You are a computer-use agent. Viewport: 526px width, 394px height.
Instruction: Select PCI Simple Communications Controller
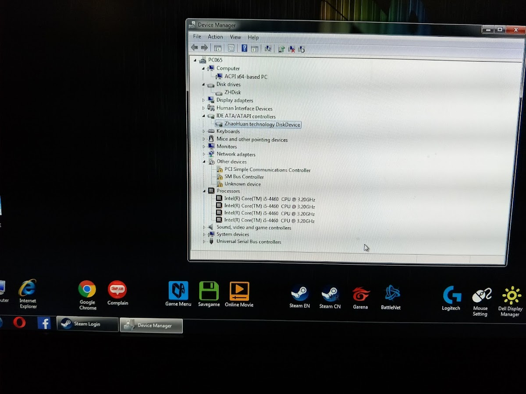(x=267, y=170)
